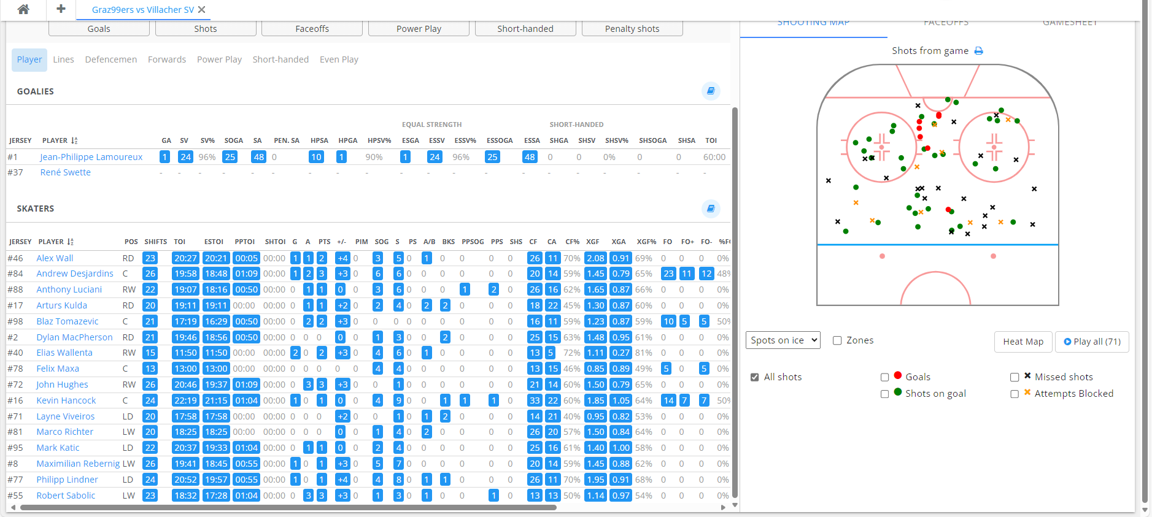Check the Goals filter checkbox

(884, 377)
